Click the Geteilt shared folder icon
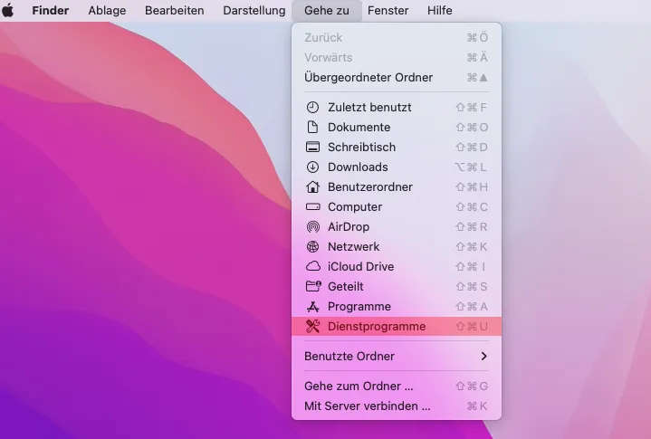The image size is (651, 439). click(313, 286)
